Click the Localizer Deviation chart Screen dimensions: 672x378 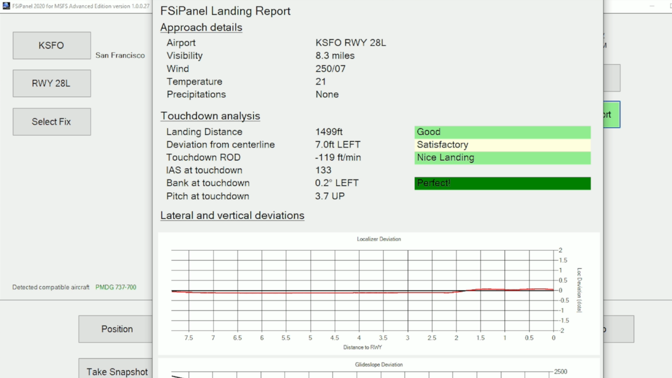(379, 293)
